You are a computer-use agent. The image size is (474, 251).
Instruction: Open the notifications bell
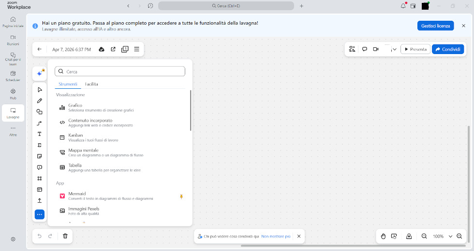(403, 6)
